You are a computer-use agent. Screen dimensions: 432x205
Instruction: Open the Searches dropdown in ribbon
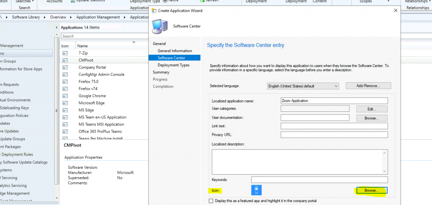[x=24, y=1]
